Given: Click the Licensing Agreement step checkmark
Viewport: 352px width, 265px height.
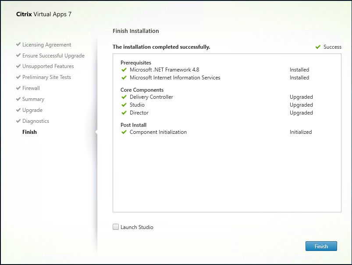Looking at the screenshot, I should [18, 44].
